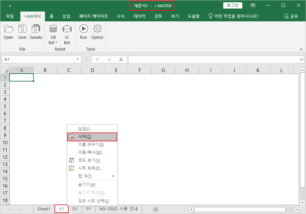
Task: Choose 숨기기(H) from the context menu
Action: [x=92, y=184]
